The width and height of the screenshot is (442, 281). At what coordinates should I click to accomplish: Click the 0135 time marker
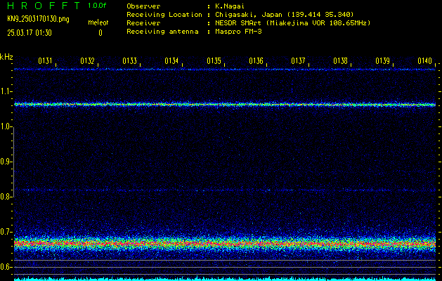tap(214, 61)
